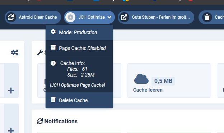Click the 0,5 MB badge

point(163,81)
